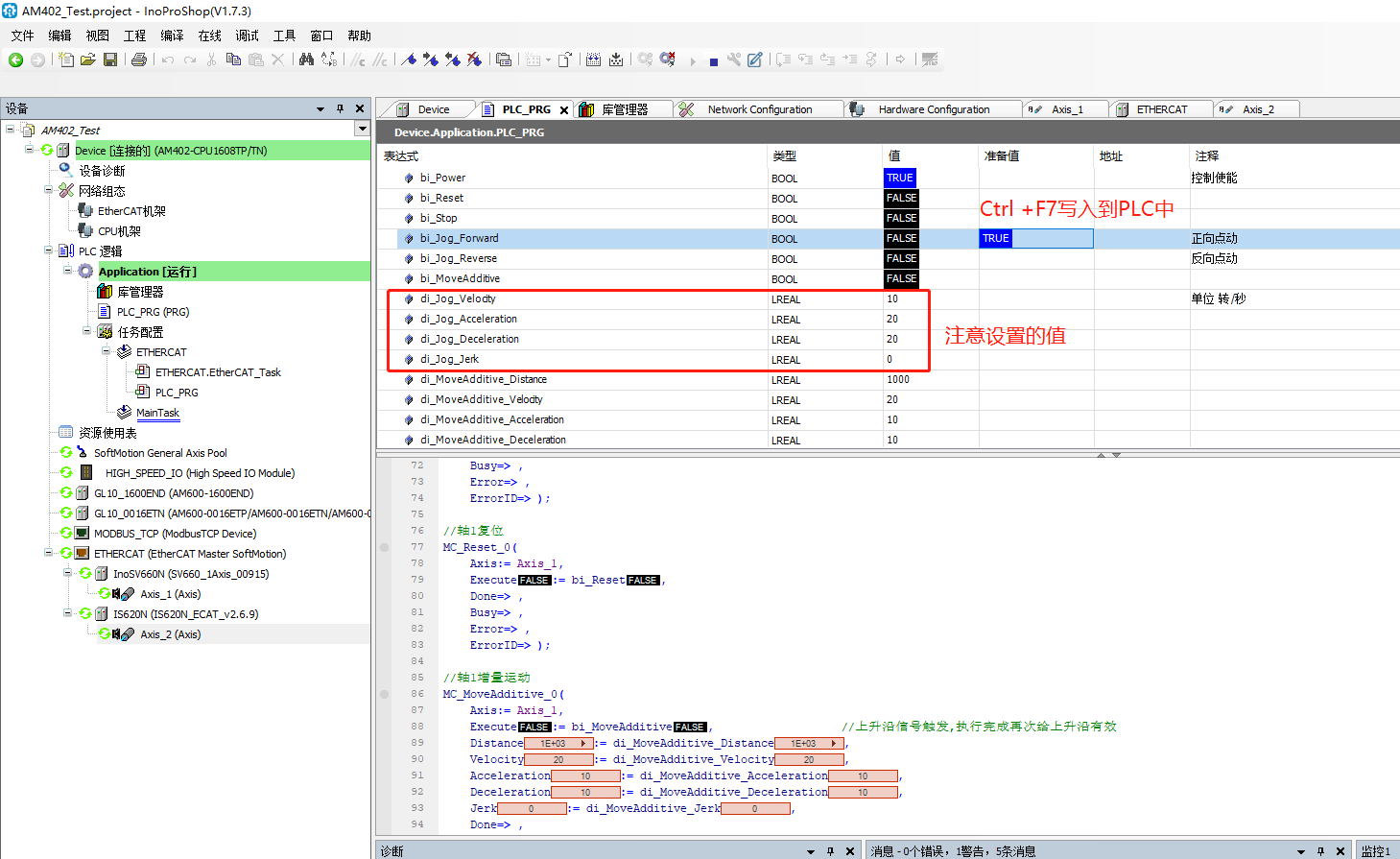Clear all bookmarks with the red-X flag icon
Screen dimensions: 1400x859
tap(475, 60)
